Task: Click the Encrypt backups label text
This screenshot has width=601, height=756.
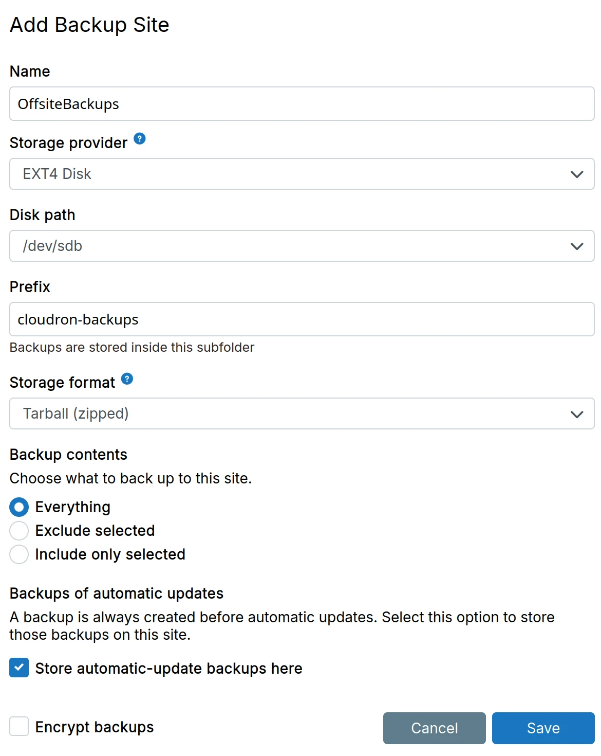Action: tap(95, 727)
